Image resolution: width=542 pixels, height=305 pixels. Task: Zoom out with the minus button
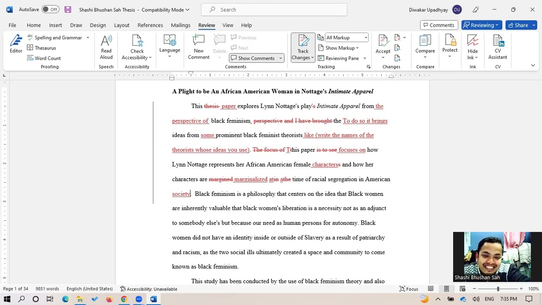474,289
